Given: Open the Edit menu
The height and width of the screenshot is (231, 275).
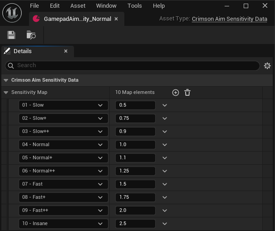Looking at the screenshot, I should click(55, 6).
